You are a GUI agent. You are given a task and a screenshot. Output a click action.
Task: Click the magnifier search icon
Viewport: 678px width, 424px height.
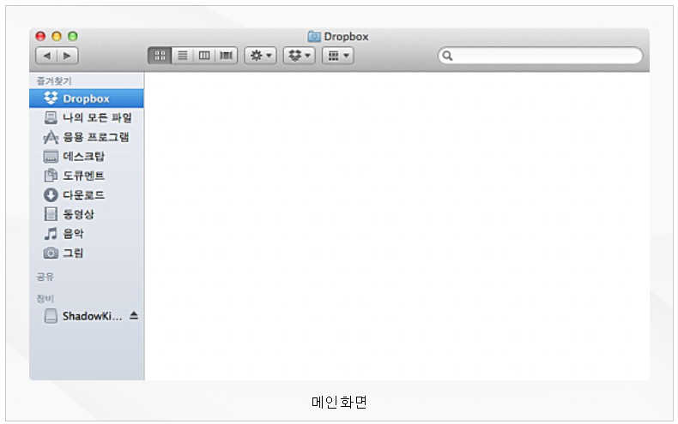pos(447,56)
